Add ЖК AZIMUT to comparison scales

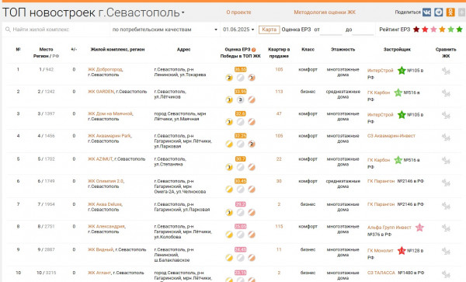pos(446,161)
